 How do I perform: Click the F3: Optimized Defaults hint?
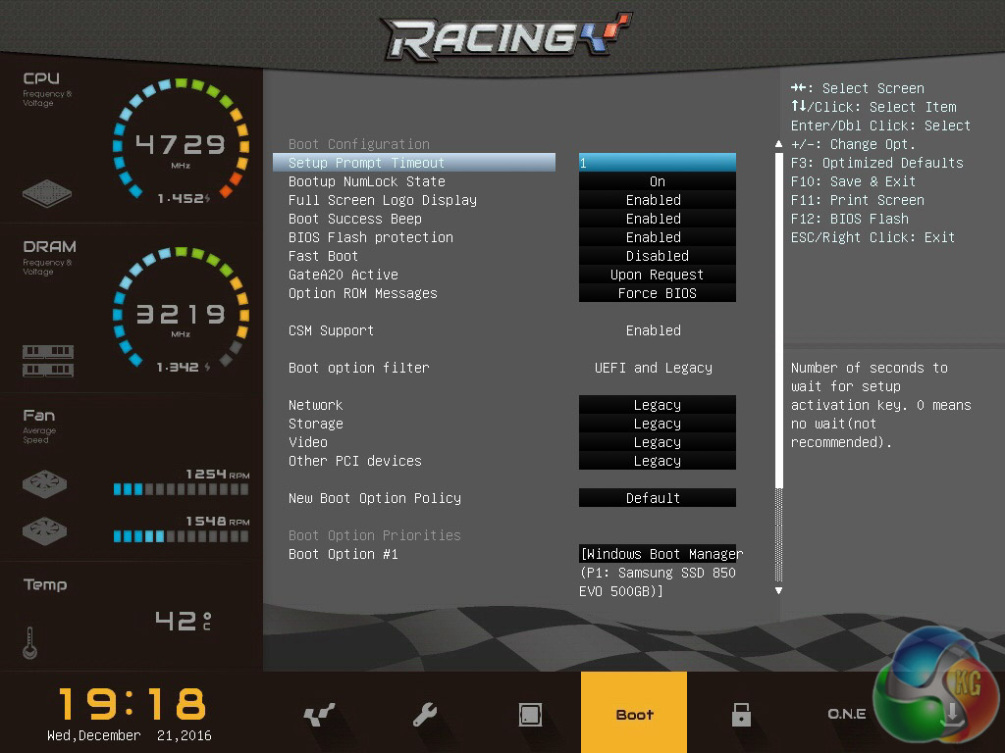[876, 163]
